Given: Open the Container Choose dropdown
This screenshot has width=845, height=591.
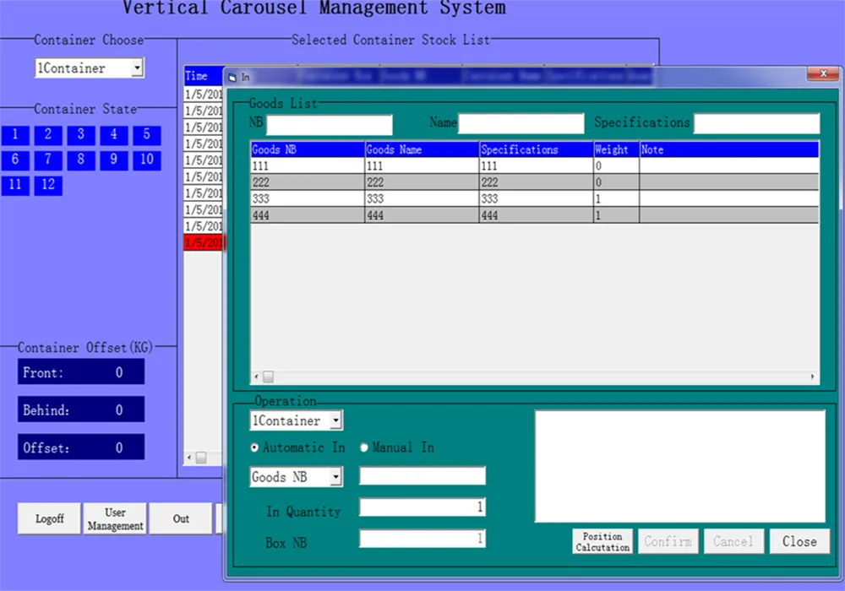Looking at the screenshot, I should (137, 68).
